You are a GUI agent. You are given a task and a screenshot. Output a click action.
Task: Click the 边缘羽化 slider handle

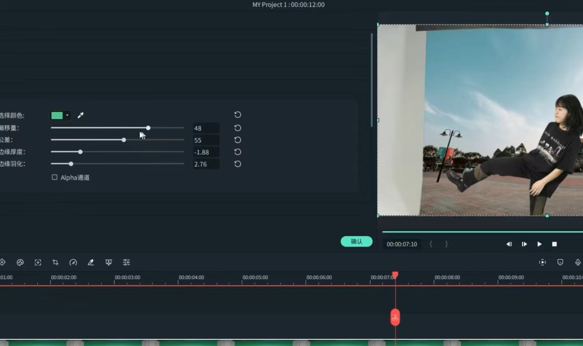tap(71, 164)
